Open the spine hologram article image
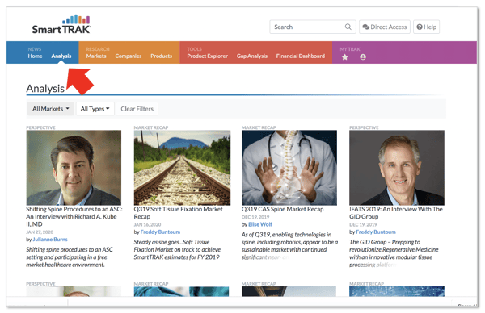The image size is (485, 313). pyautogui.click(x=289, y=168)
